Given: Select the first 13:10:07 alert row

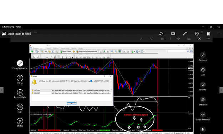Looking at the screenshot, I should 71,90.
